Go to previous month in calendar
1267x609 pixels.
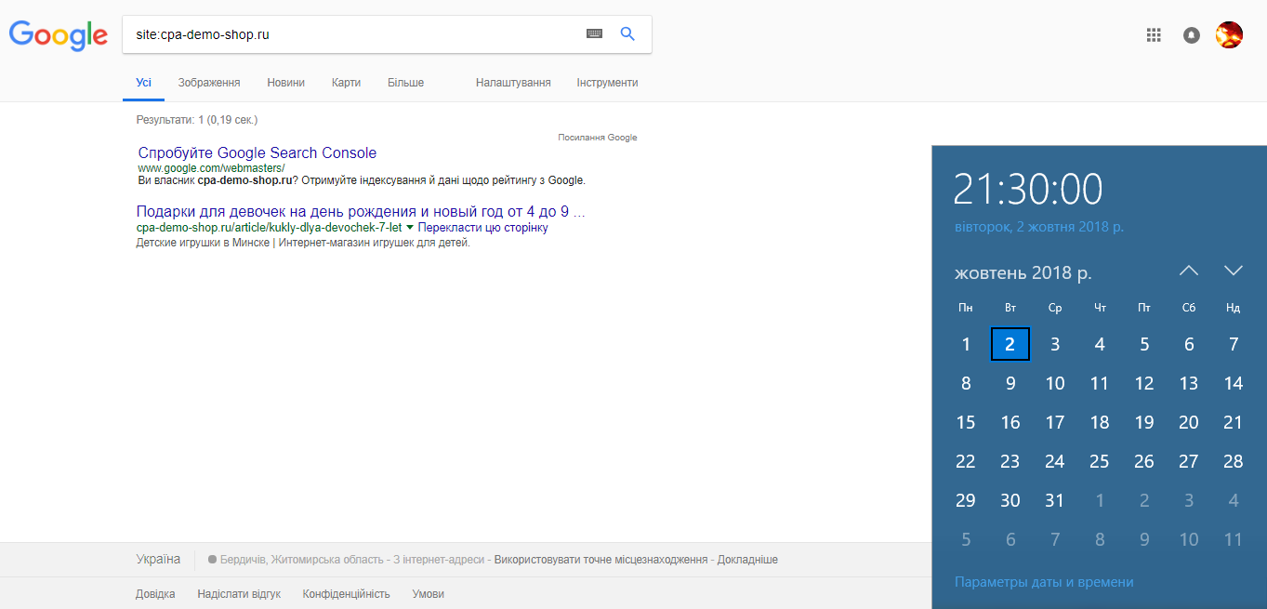click(1189, 271)
